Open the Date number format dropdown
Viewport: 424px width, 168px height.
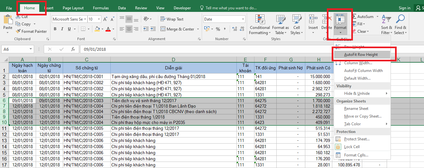point(243,19)
